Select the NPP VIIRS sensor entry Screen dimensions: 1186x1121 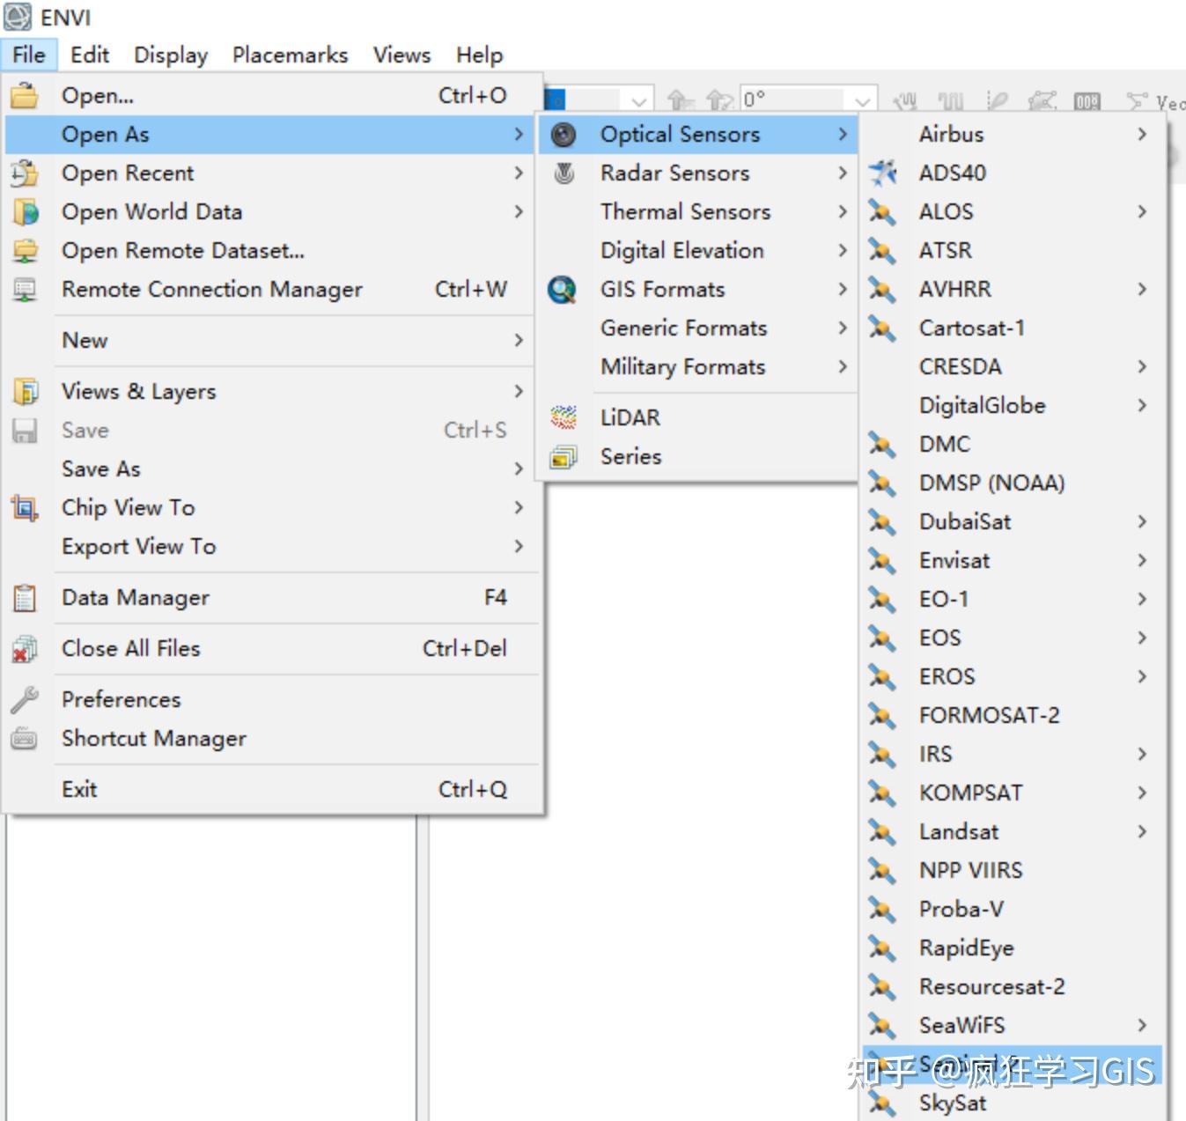[1013, 870]
